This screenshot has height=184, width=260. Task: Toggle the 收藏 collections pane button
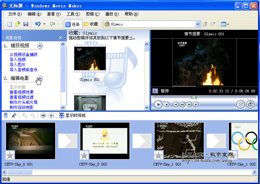point(91,24)
